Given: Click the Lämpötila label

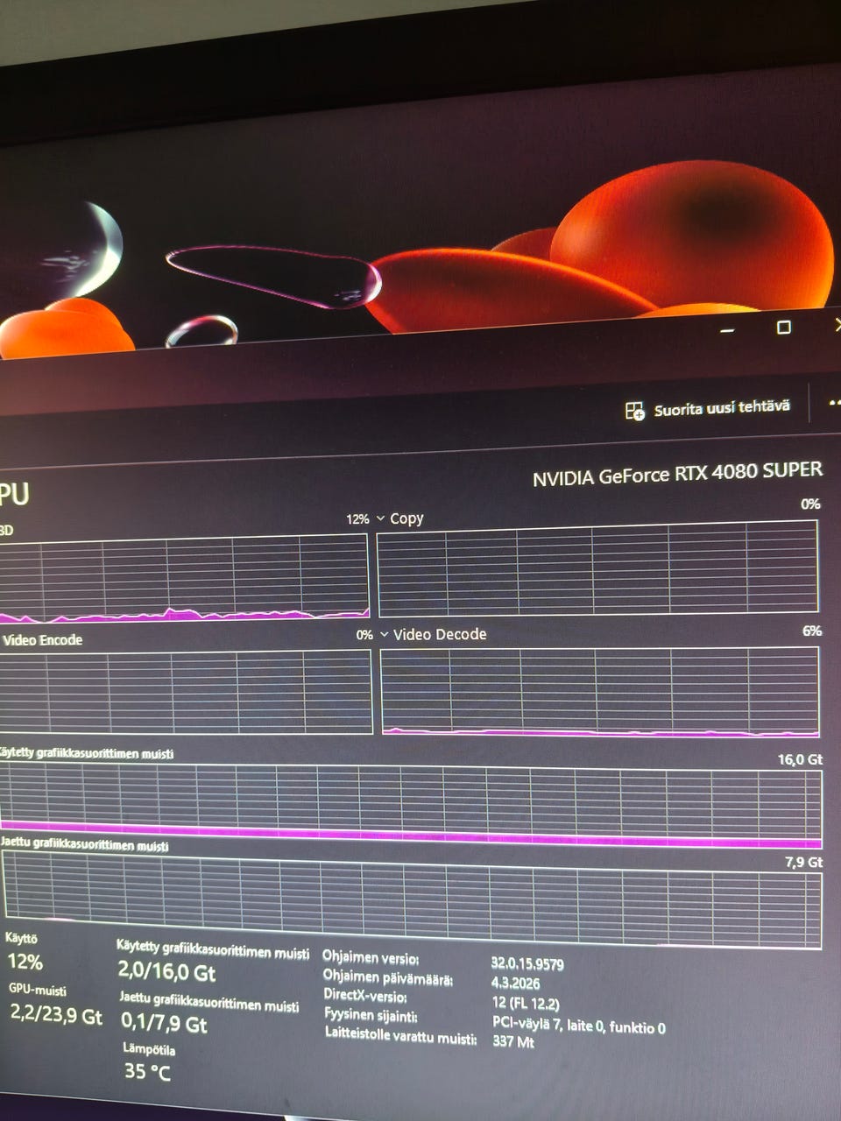Looking at the screenshot, I should click(148, 1049).
